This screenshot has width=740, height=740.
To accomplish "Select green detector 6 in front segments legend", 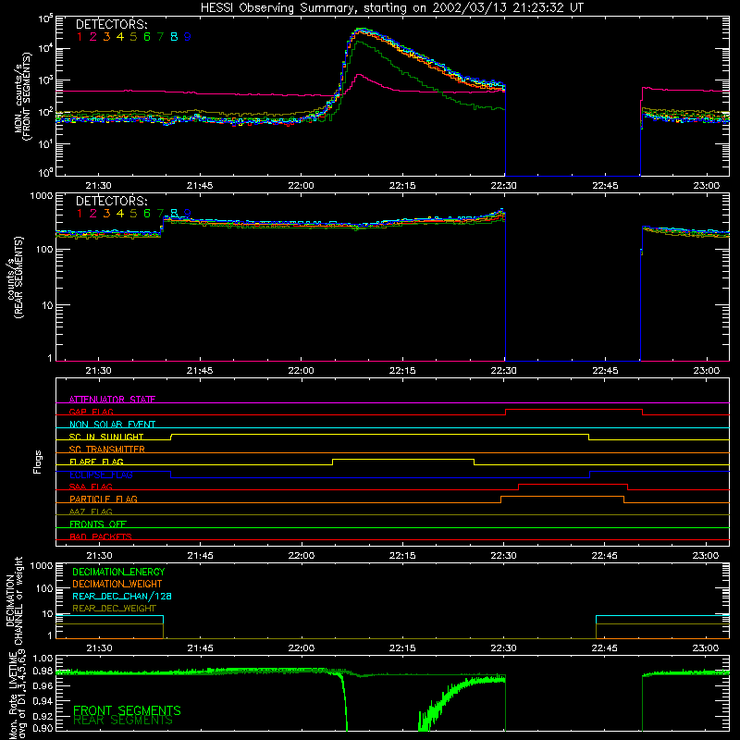I will [147, 37].
